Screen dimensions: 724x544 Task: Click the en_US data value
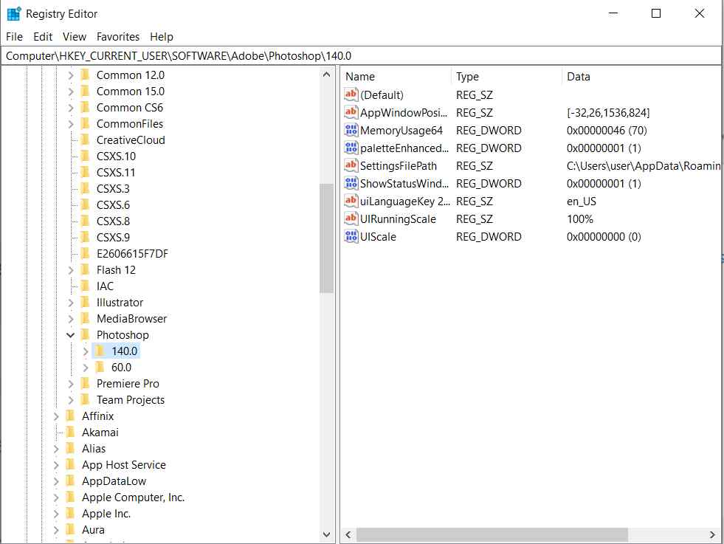pos(582,202)
